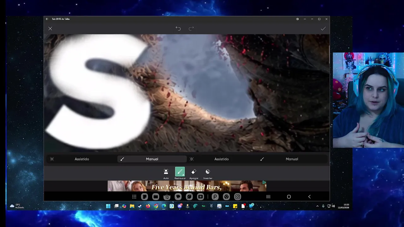Undo the last brush stroke
Viewport: 404px width, 227px height.
[178, 29]
